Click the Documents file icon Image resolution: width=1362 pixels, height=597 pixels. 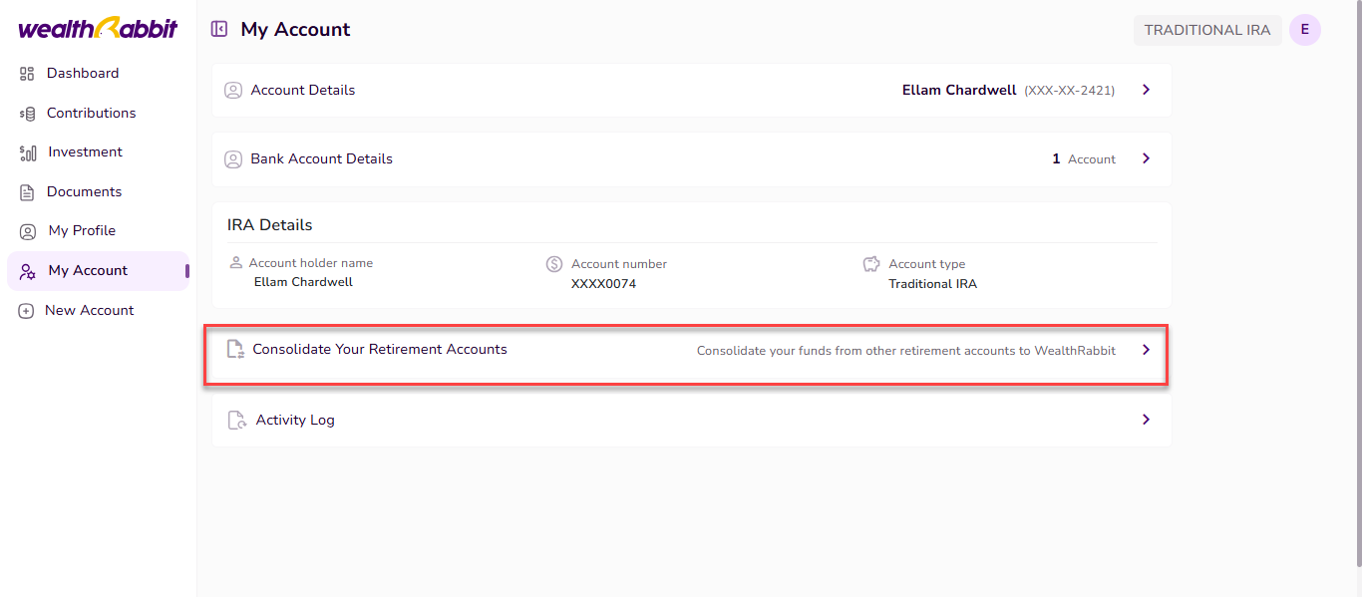click(x=27, y=192)
